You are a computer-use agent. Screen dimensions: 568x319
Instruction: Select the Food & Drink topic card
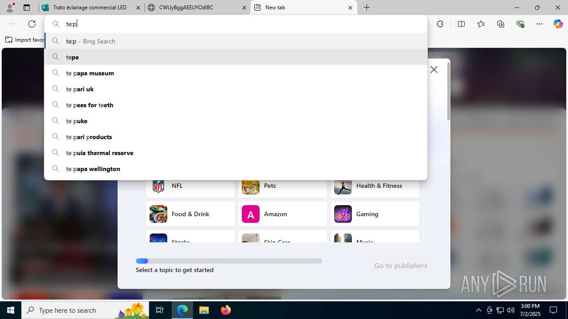pyautogui.click(x=190, y=214)
